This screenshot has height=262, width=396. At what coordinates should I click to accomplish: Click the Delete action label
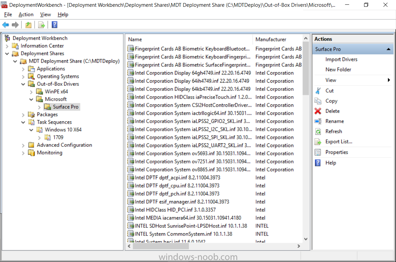click(332, 111)
